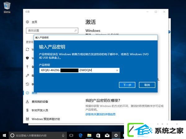The height and width of the screenshot is (139, 186).
Task: Click the Insider Program cat icon
Action: point(27,119)
